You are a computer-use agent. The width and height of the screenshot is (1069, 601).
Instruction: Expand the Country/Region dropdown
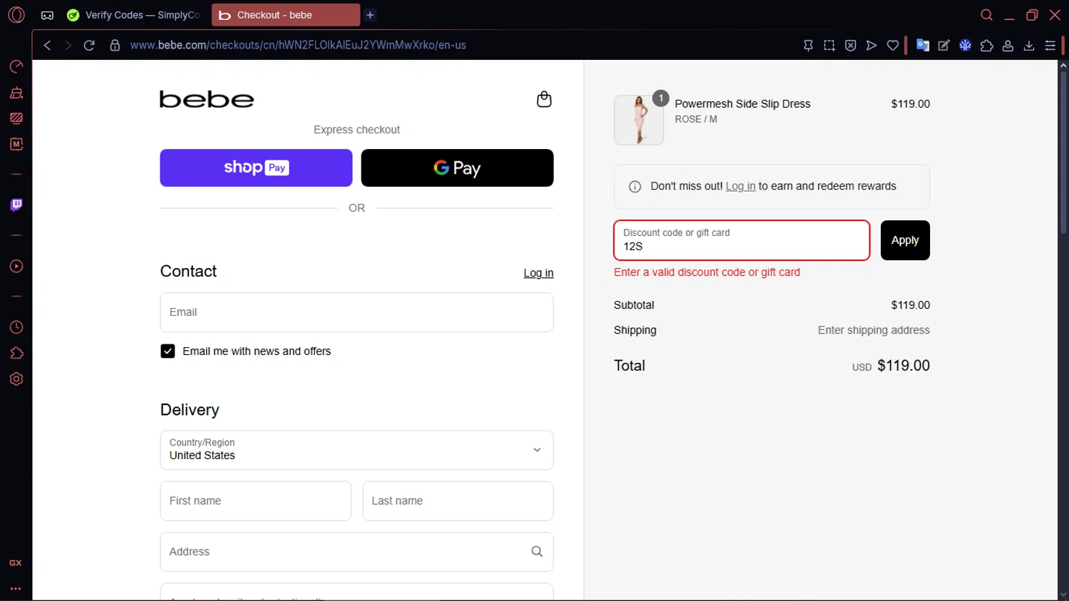coord(356,450)
